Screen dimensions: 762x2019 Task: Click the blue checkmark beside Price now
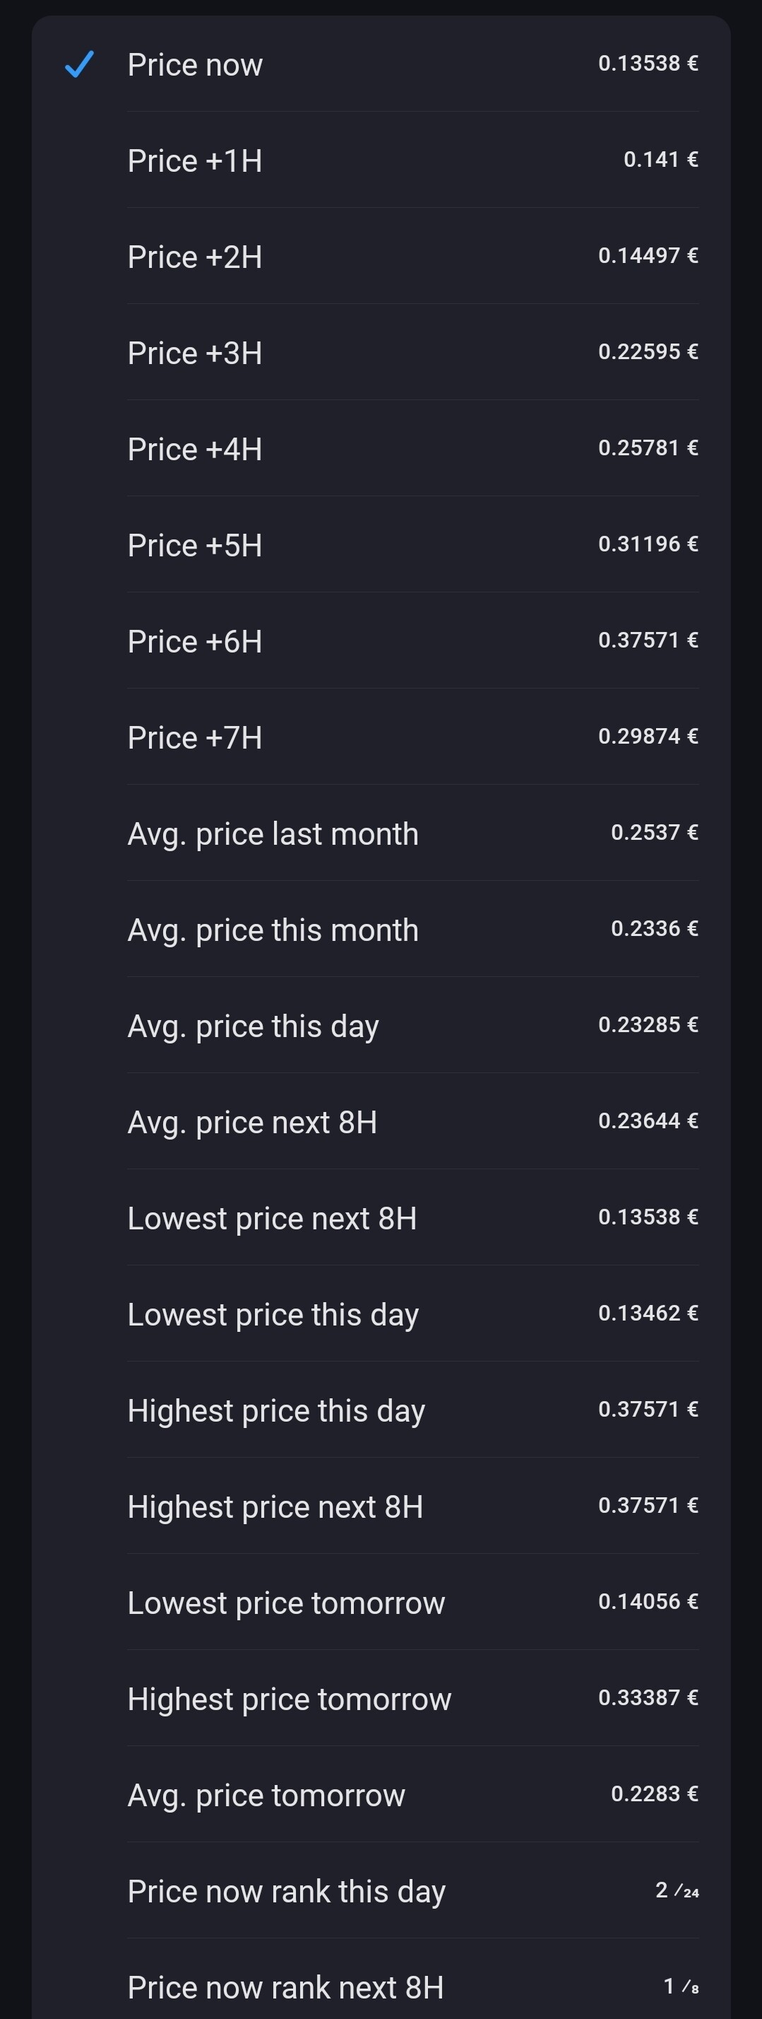(x=79, y=64)
